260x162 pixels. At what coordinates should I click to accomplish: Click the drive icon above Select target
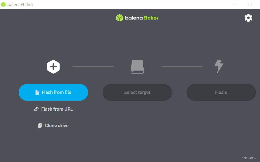point(137,67)
